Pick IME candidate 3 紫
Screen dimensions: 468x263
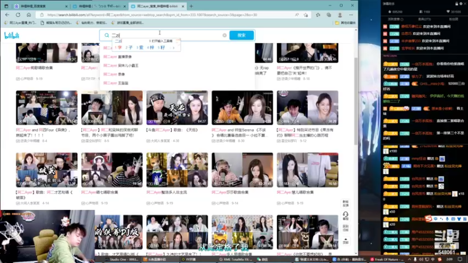pos(140,47)
